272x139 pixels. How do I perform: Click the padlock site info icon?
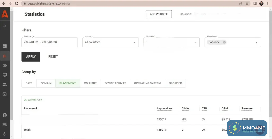(x=24, y=3)
